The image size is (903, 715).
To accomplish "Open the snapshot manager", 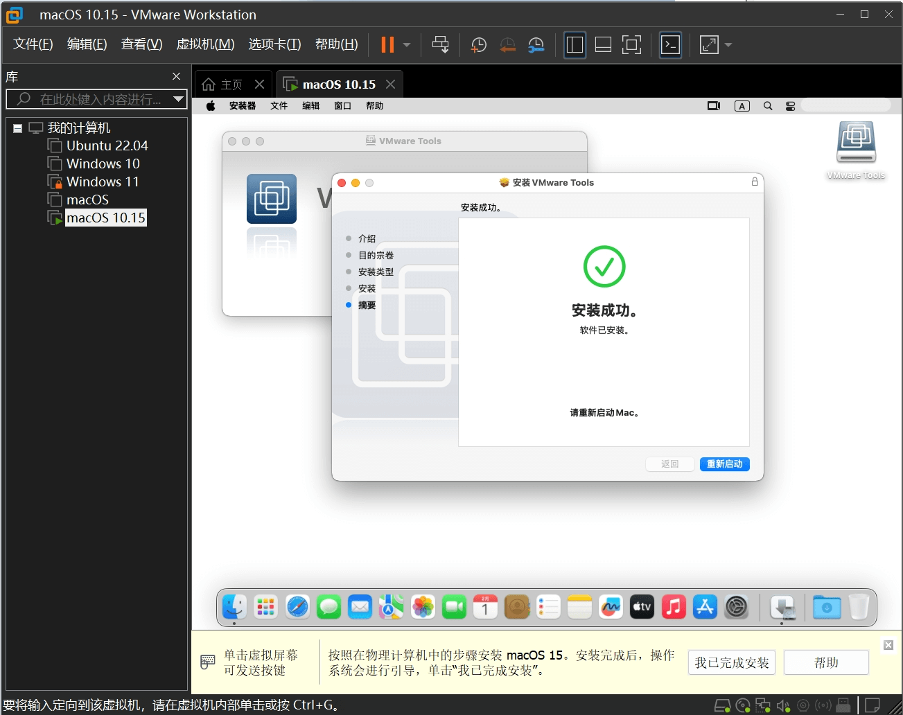I will click(536, 45).
